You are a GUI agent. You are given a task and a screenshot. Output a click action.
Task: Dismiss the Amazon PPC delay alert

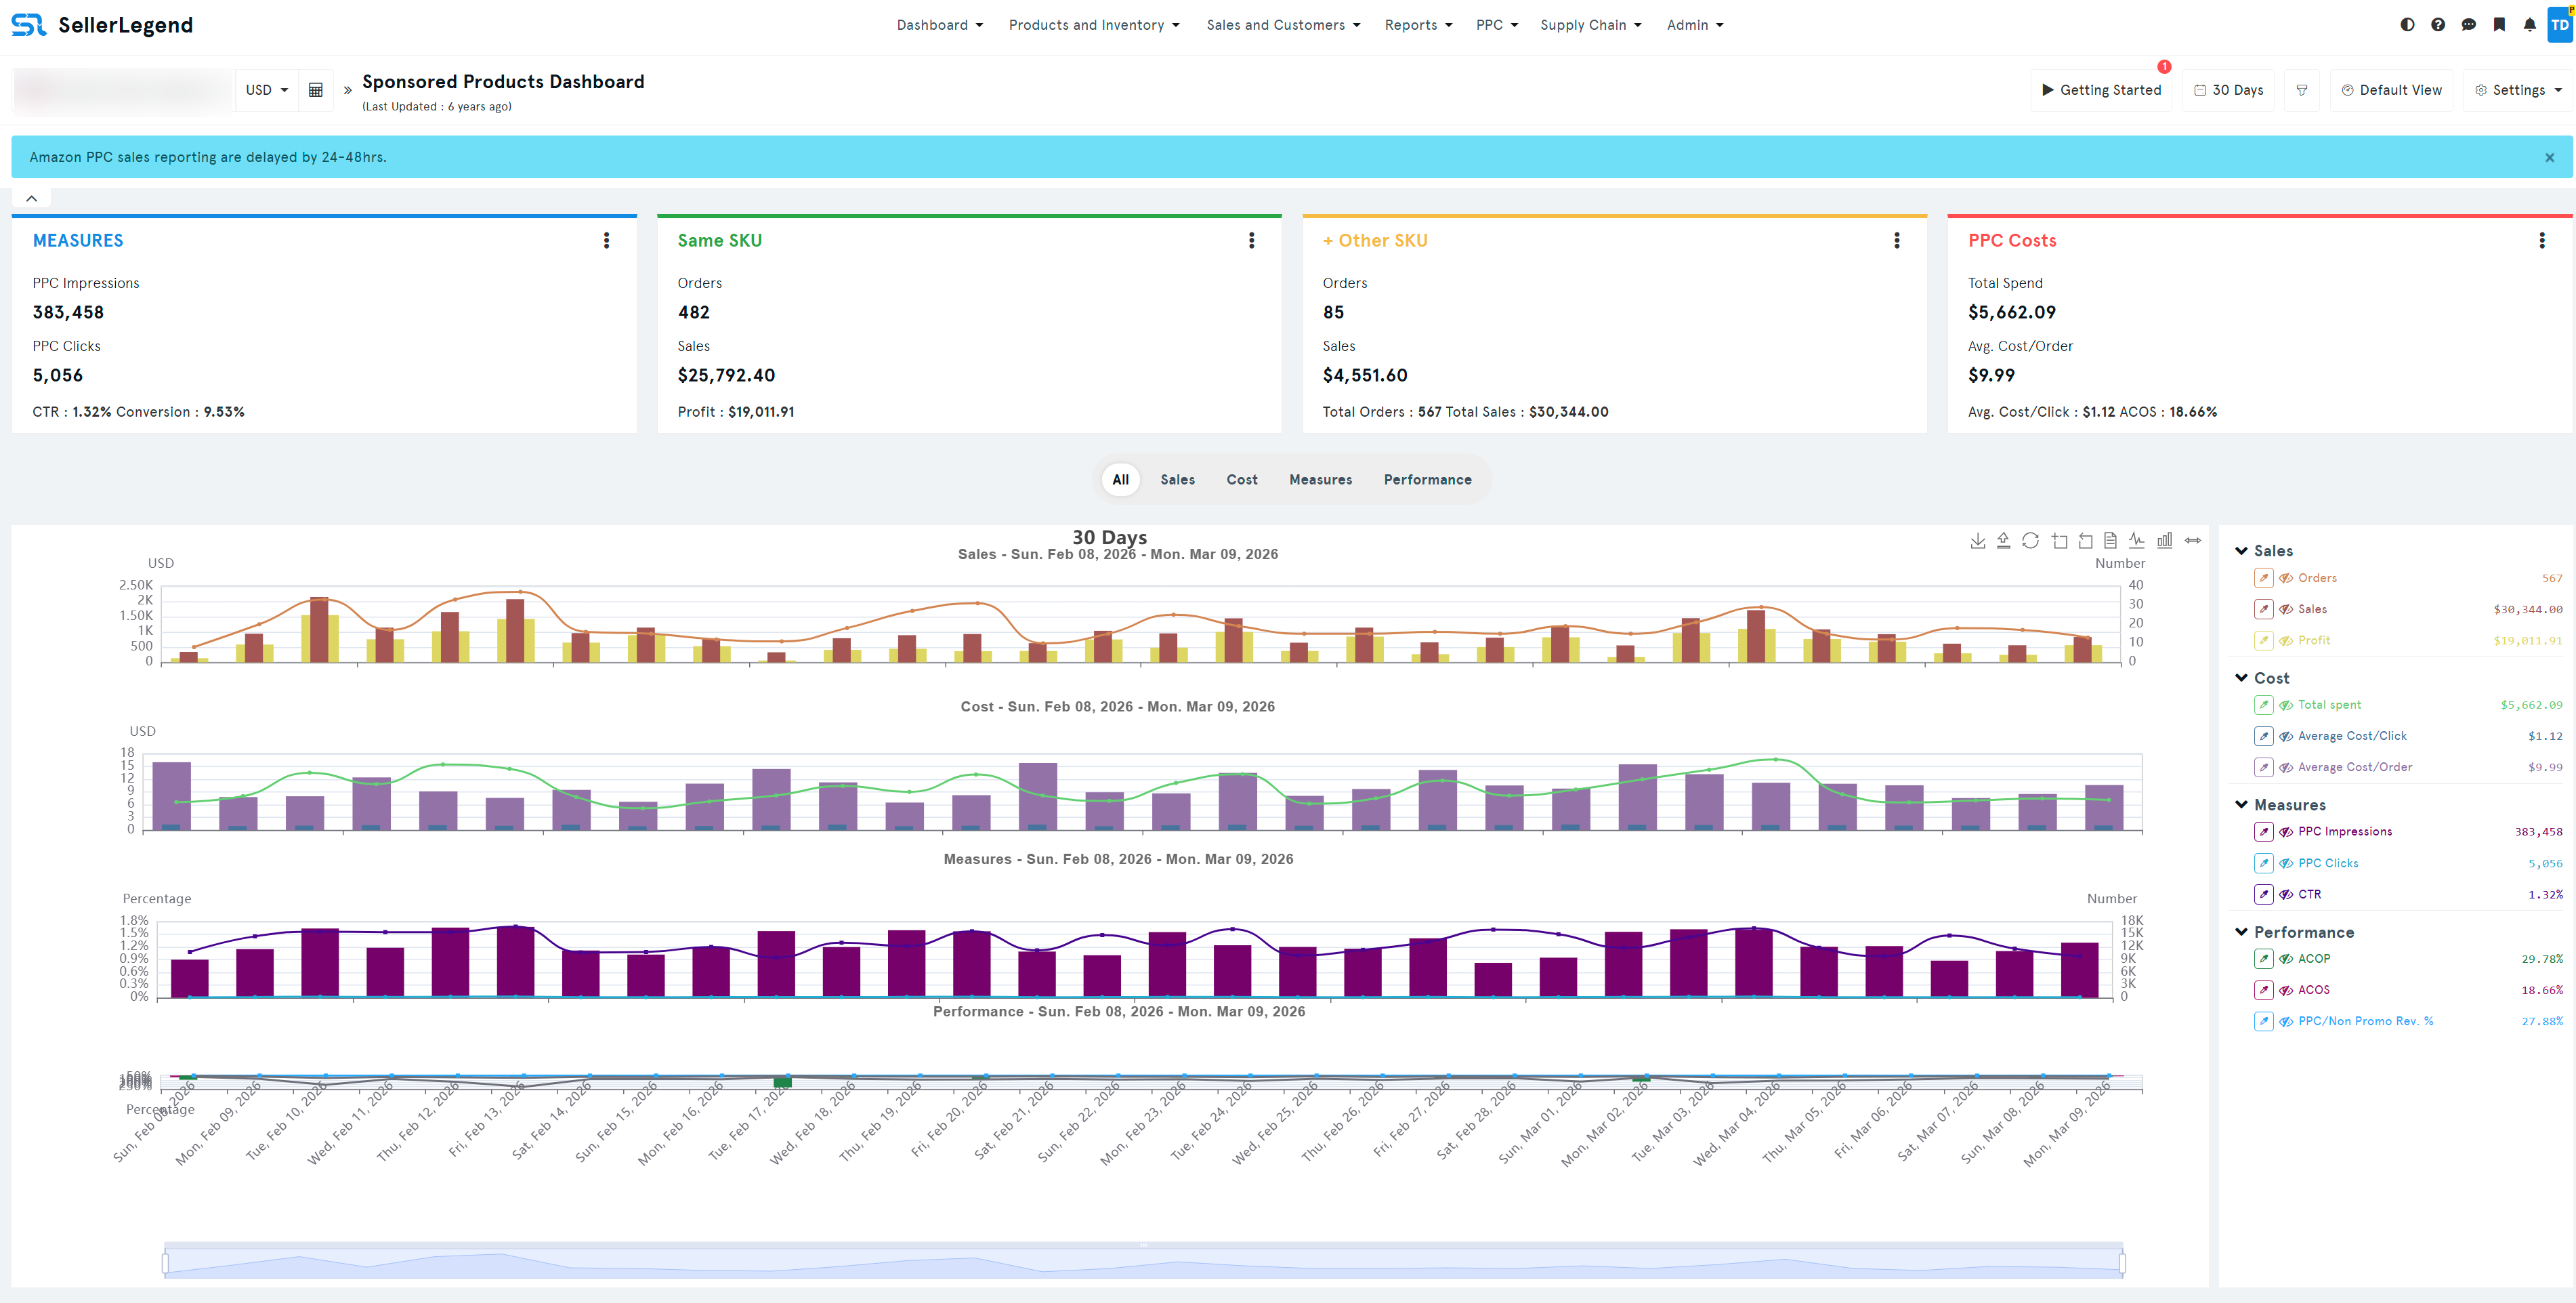tap(2549, 157)
